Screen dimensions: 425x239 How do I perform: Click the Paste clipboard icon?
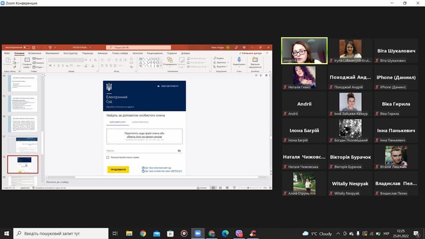click(x=8, y=61)
